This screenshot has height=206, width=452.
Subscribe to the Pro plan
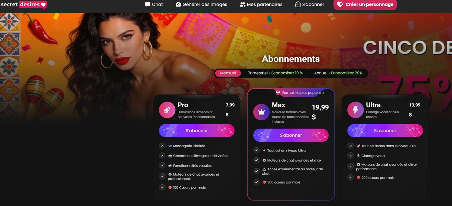pos(197,131)
